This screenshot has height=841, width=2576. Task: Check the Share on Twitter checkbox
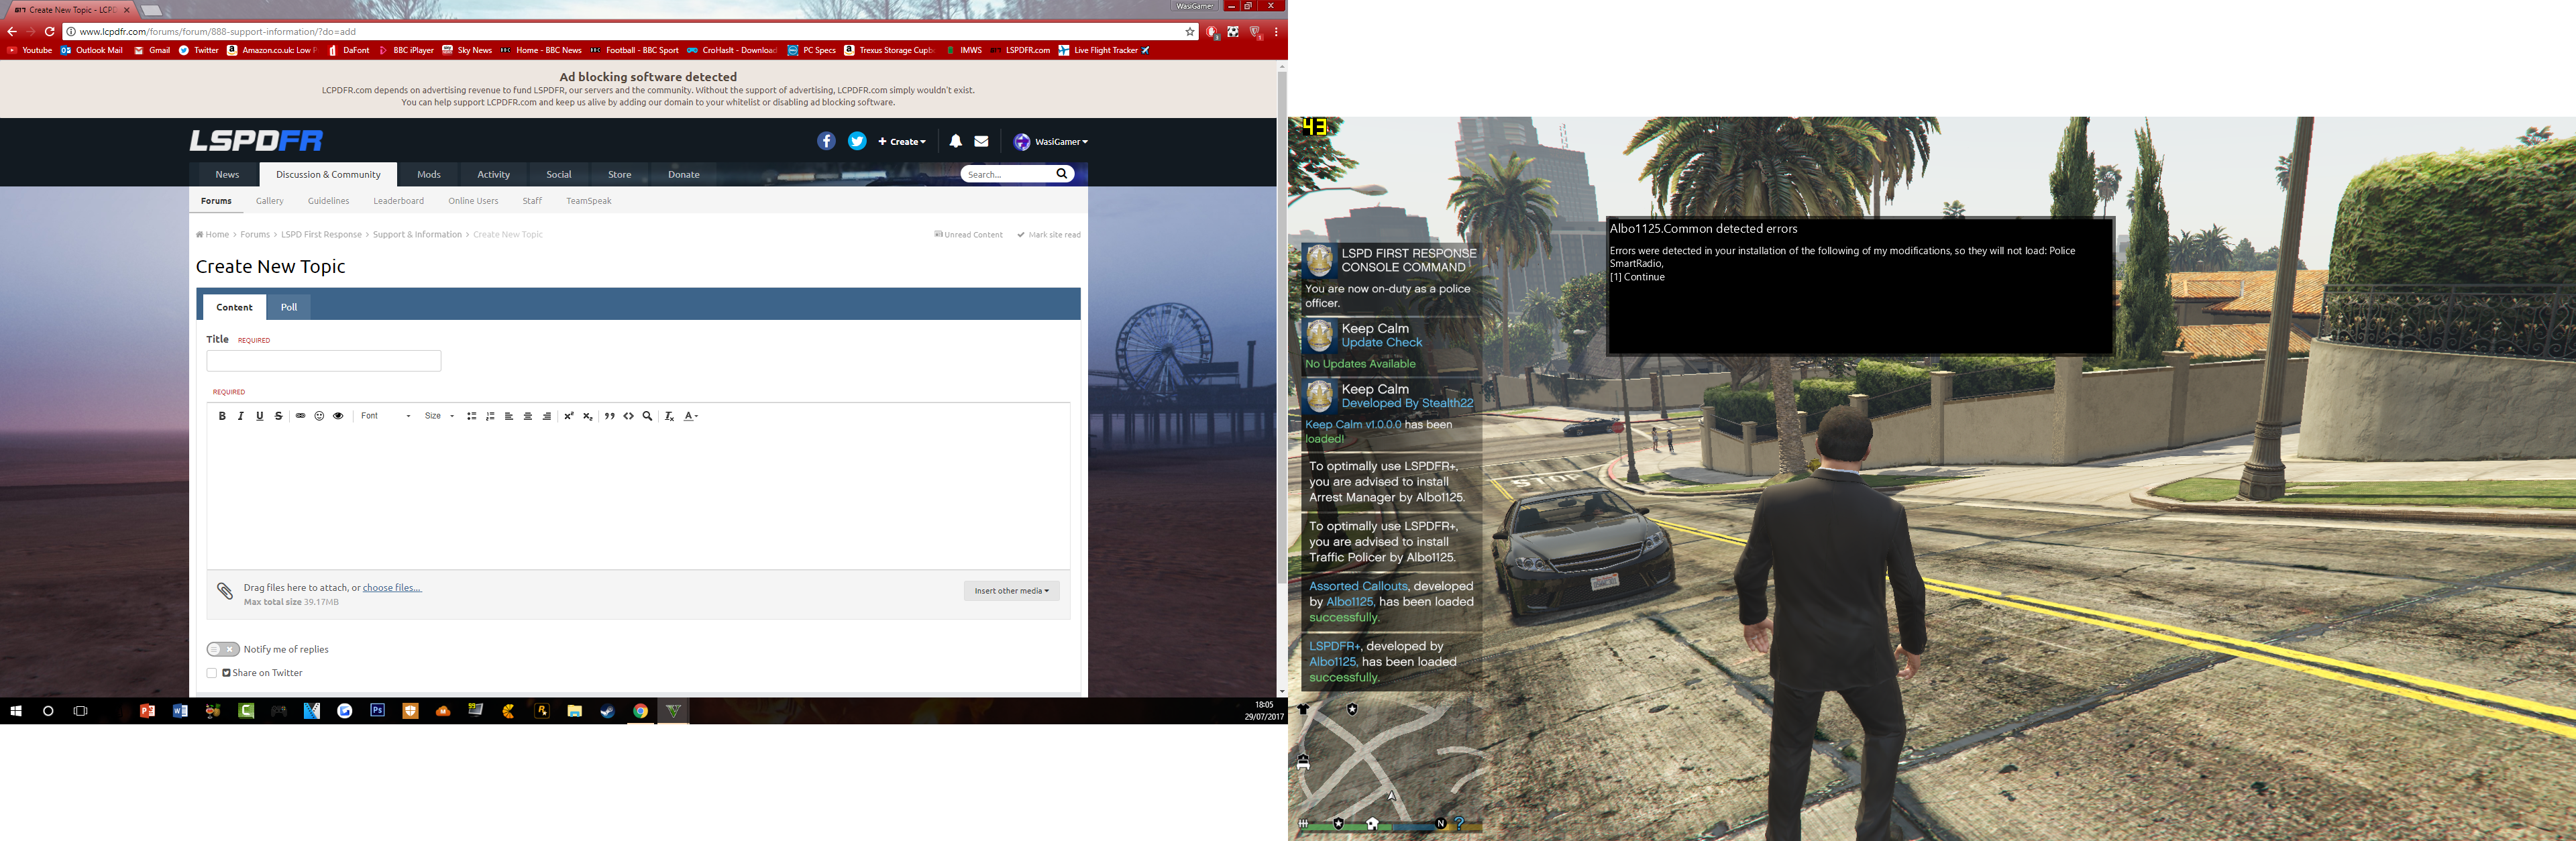pos(212,673)
